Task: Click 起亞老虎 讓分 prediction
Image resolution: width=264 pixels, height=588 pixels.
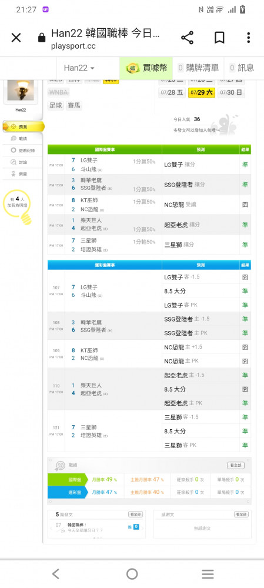Action: pyautogui.click(x=182, y=225)
